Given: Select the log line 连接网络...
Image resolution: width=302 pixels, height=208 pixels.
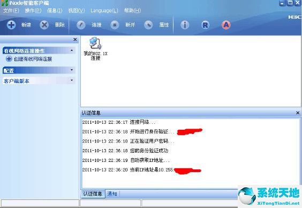Looking at the screenshot, I should 119,122.
